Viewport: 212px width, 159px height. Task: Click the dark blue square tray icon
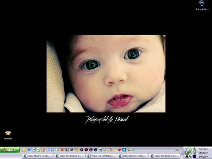point(194,156)
